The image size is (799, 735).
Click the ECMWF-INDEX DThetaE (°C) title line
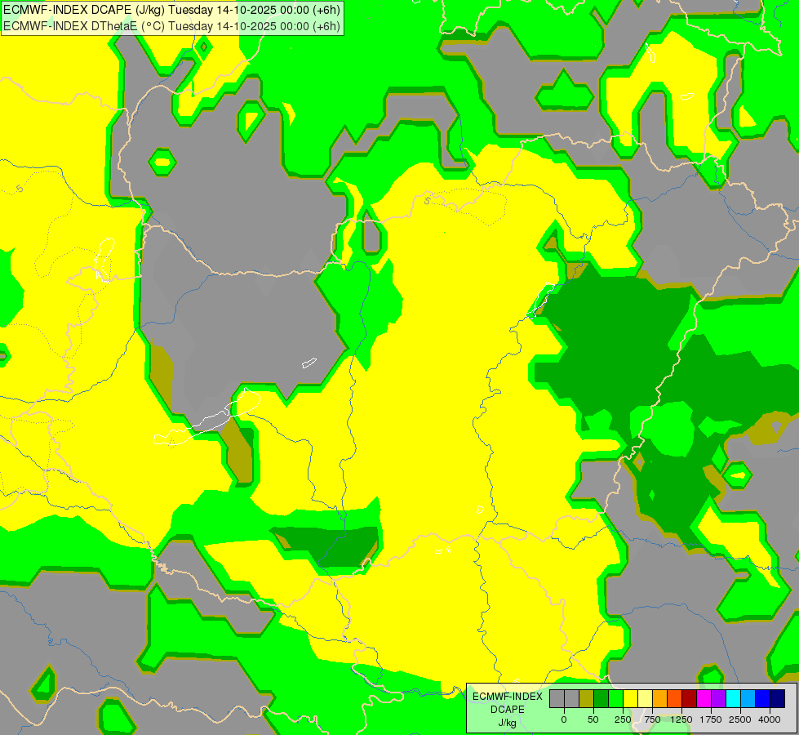pyautogui.click(x=171, y=26)
